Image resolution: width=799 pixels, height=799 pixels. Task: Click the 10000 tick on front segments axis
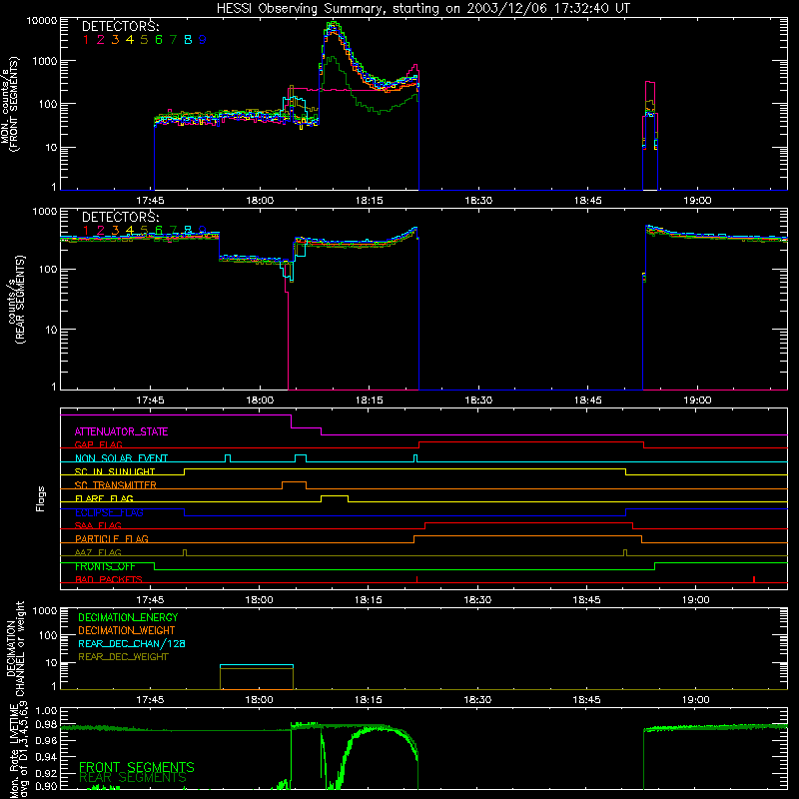pos(41,20)
